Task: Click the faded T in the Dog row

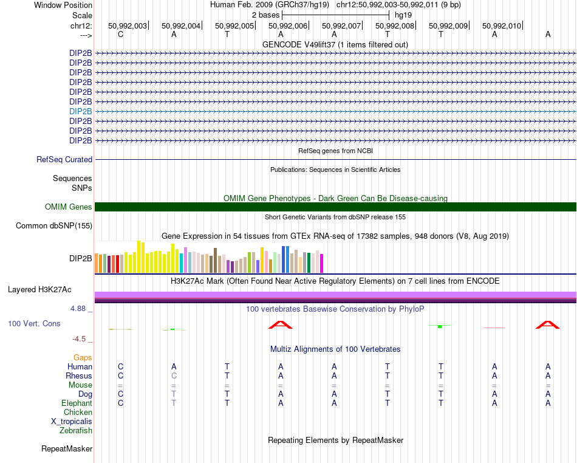Action: [174, 394]
